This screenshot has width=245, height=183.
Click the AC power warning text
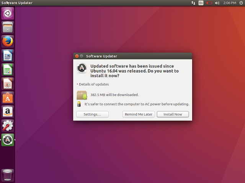137,104
